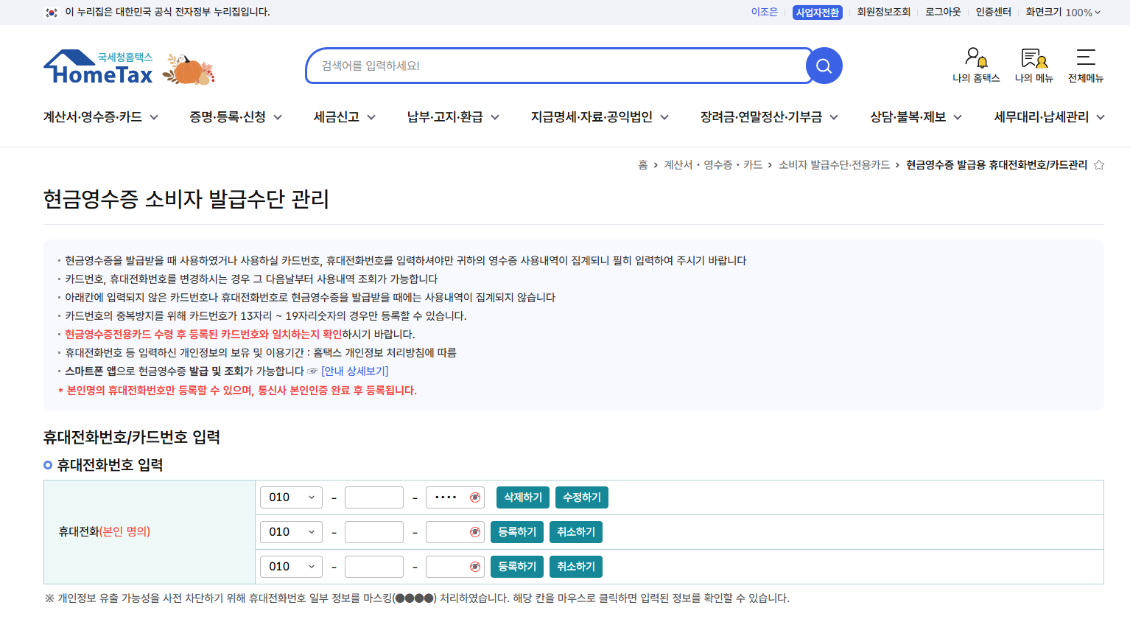This screenshot has width=1130, height=622.
Task: Reveal the masked number with the first eye icon
Action: [x=475, y=497]
